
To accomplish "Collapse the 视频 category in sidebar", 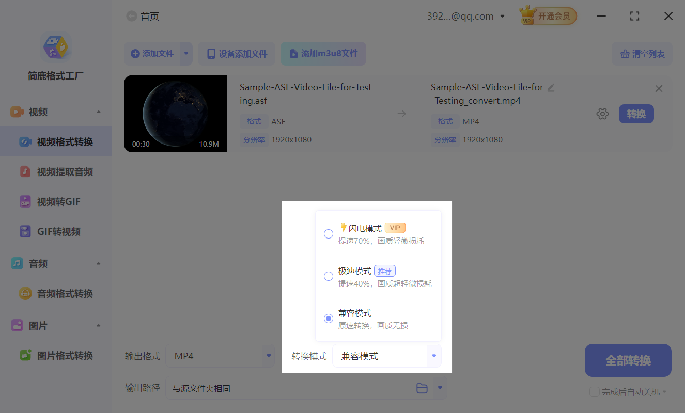I will click(99, 112).
